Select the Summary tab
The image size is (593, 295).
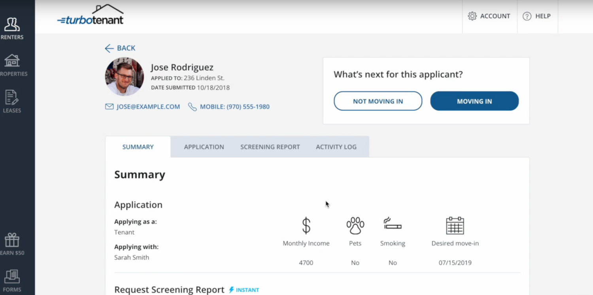[138, 147]
